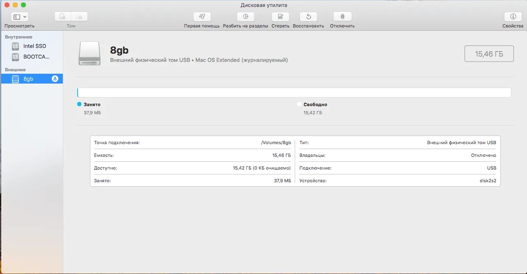Click the Тип Внешний физический том USB value

point(462,143)
